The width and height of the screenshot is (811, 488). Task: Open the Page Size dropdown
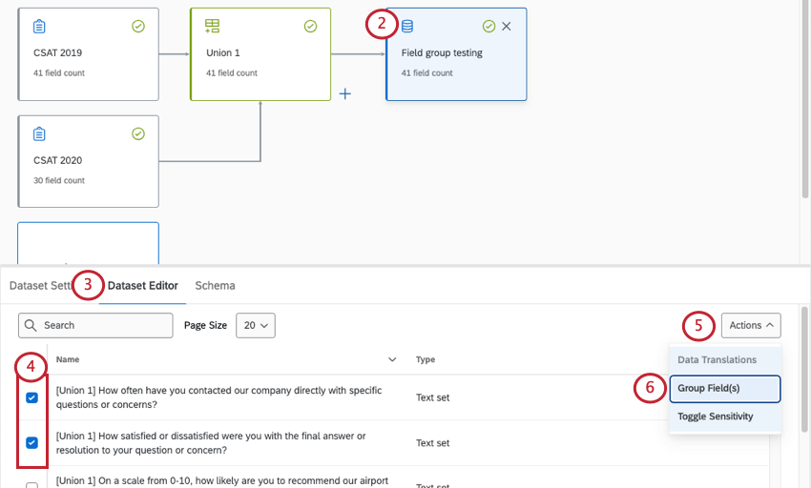point(255,325)
